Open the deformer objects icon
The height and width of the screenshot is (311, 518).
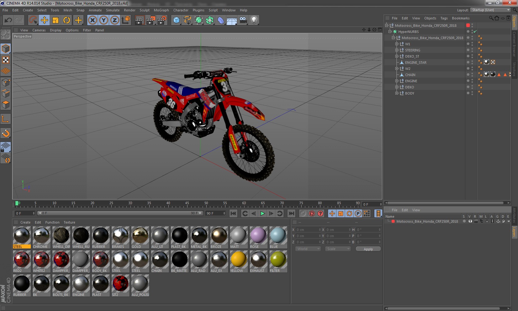coord(221,20)
